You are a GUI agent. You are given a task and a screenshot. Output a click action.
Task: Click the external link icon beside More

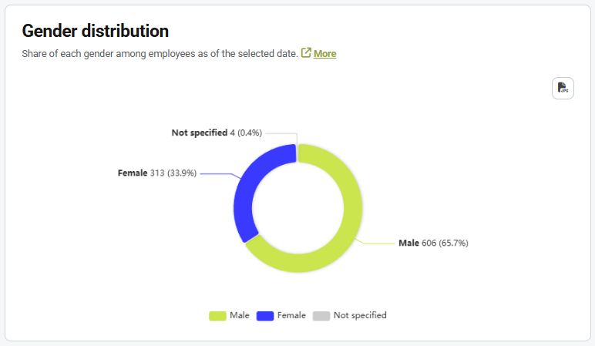click(x=306, y=53)
